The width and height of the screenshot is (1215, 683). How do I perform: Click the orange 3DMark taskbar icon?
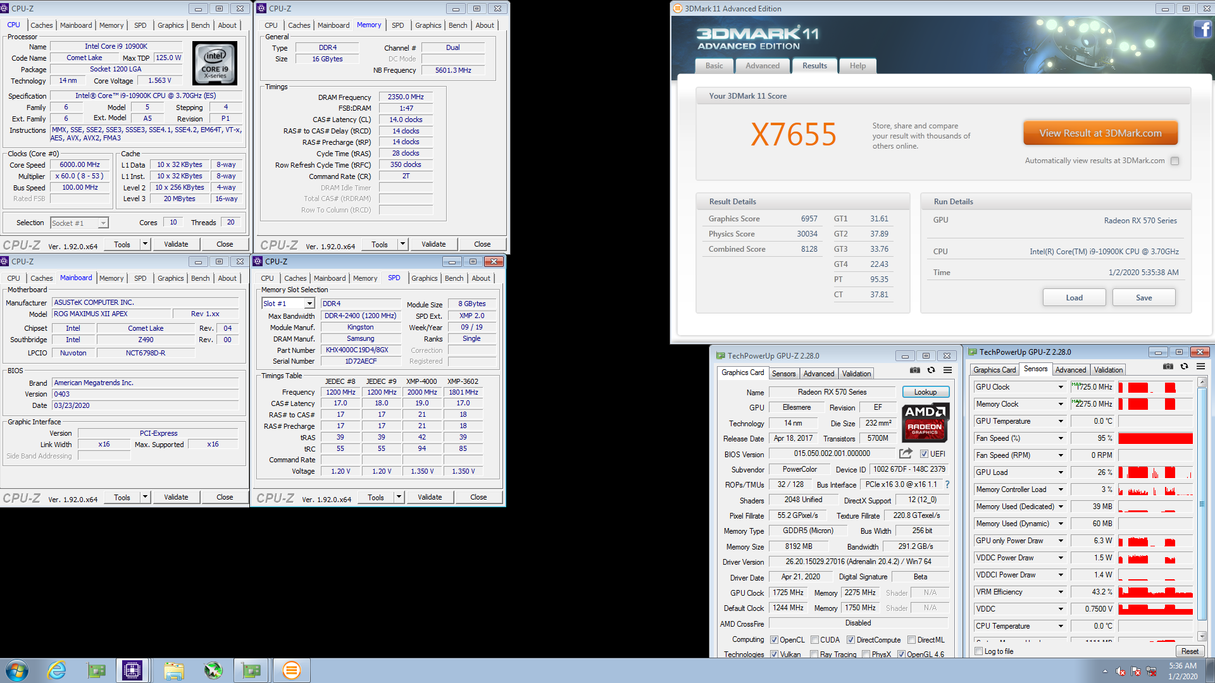(x=291, y=670)
